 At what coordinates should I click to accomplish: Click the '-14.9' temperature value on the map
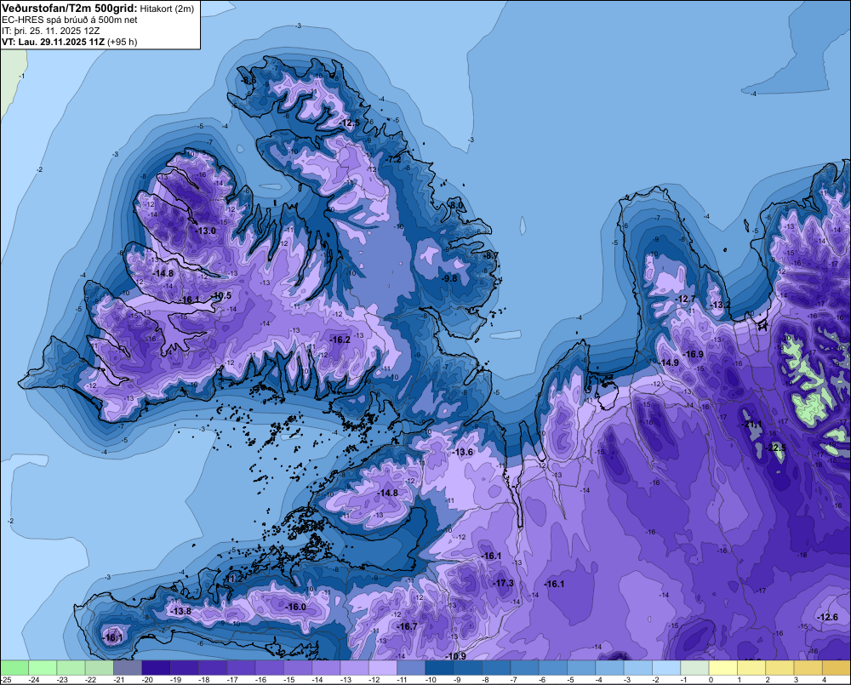click(x=670, y=362)
